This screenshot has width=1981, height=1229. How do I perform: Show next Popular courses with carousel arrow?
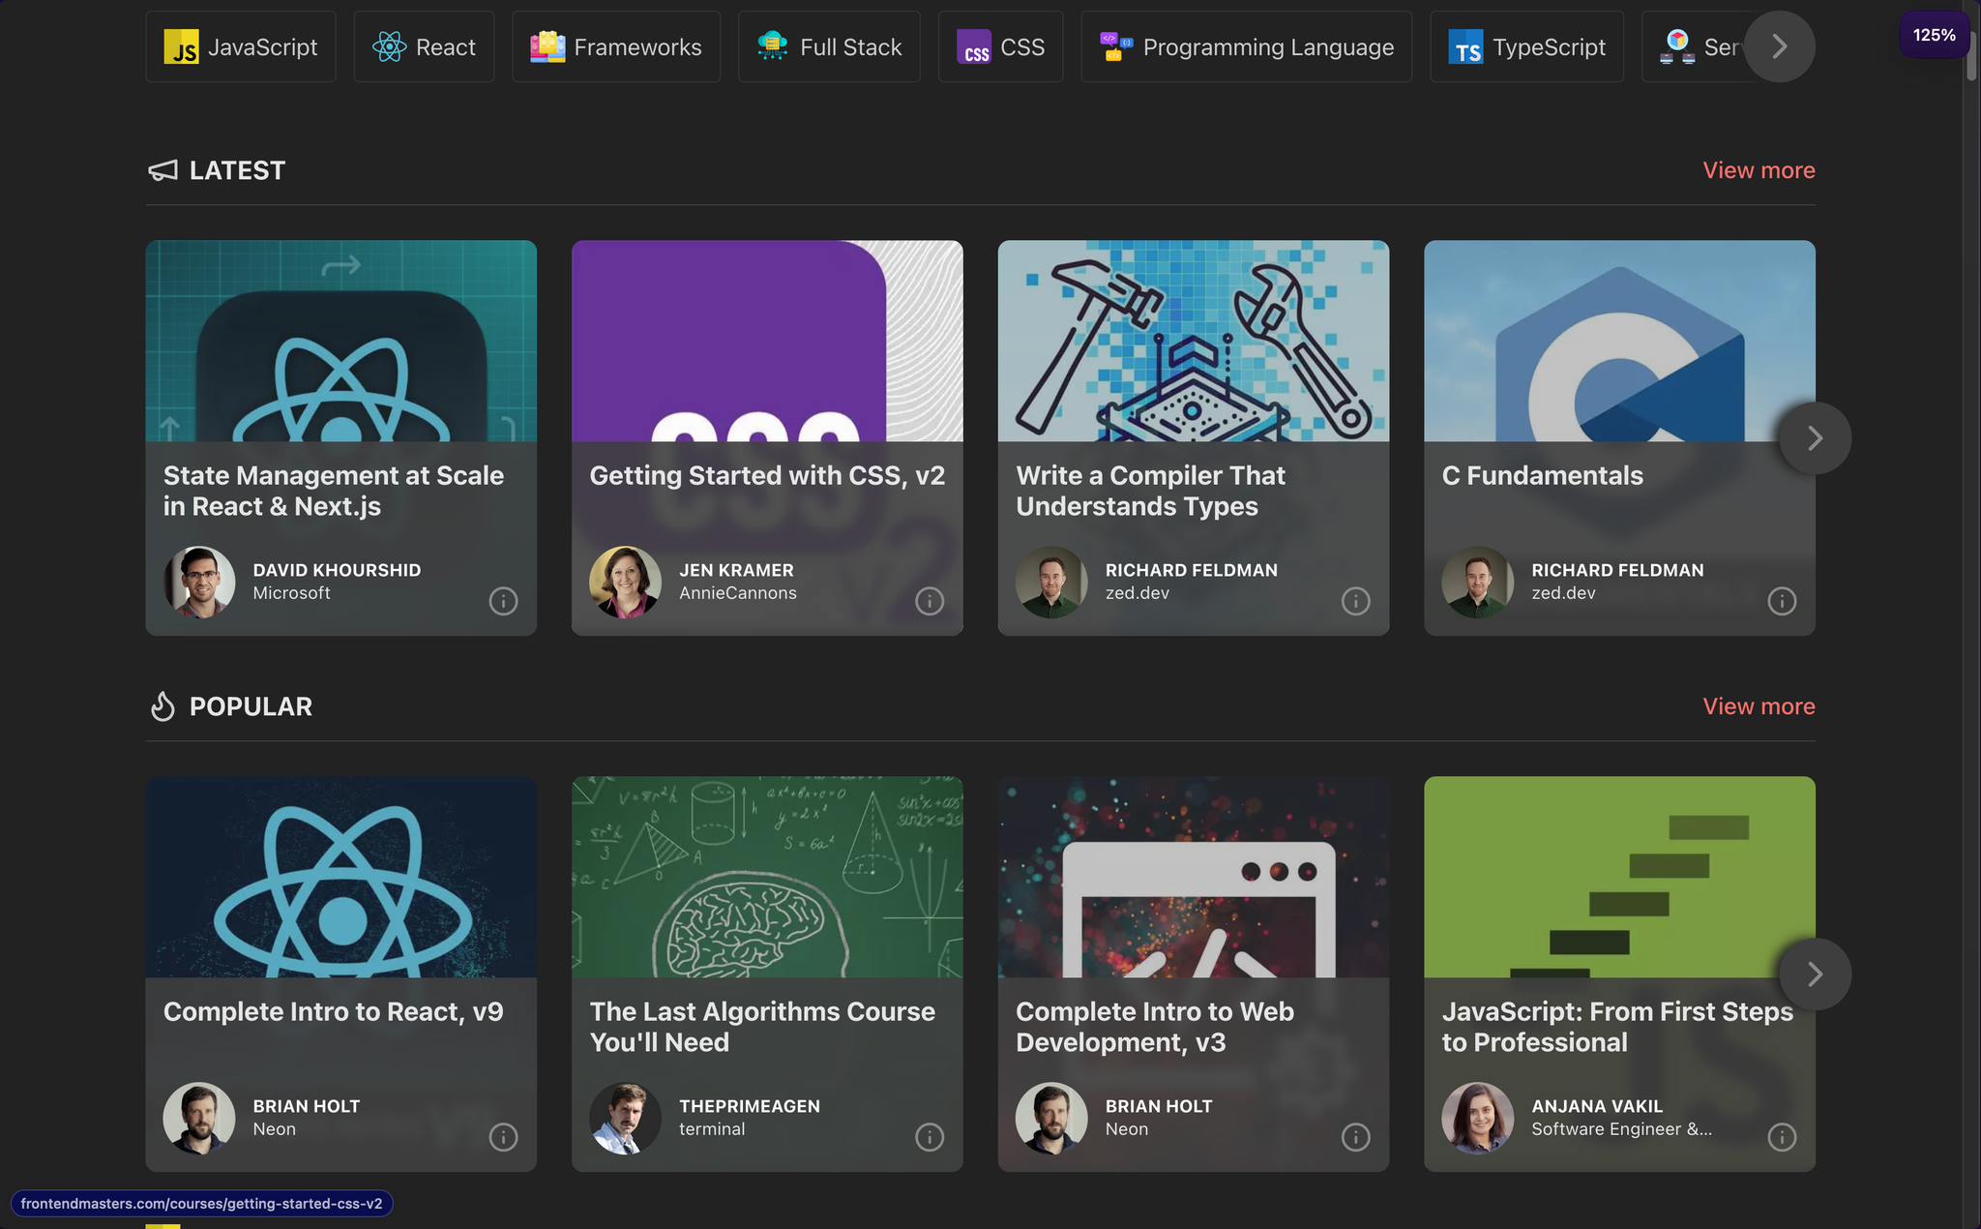[1815, 974]
